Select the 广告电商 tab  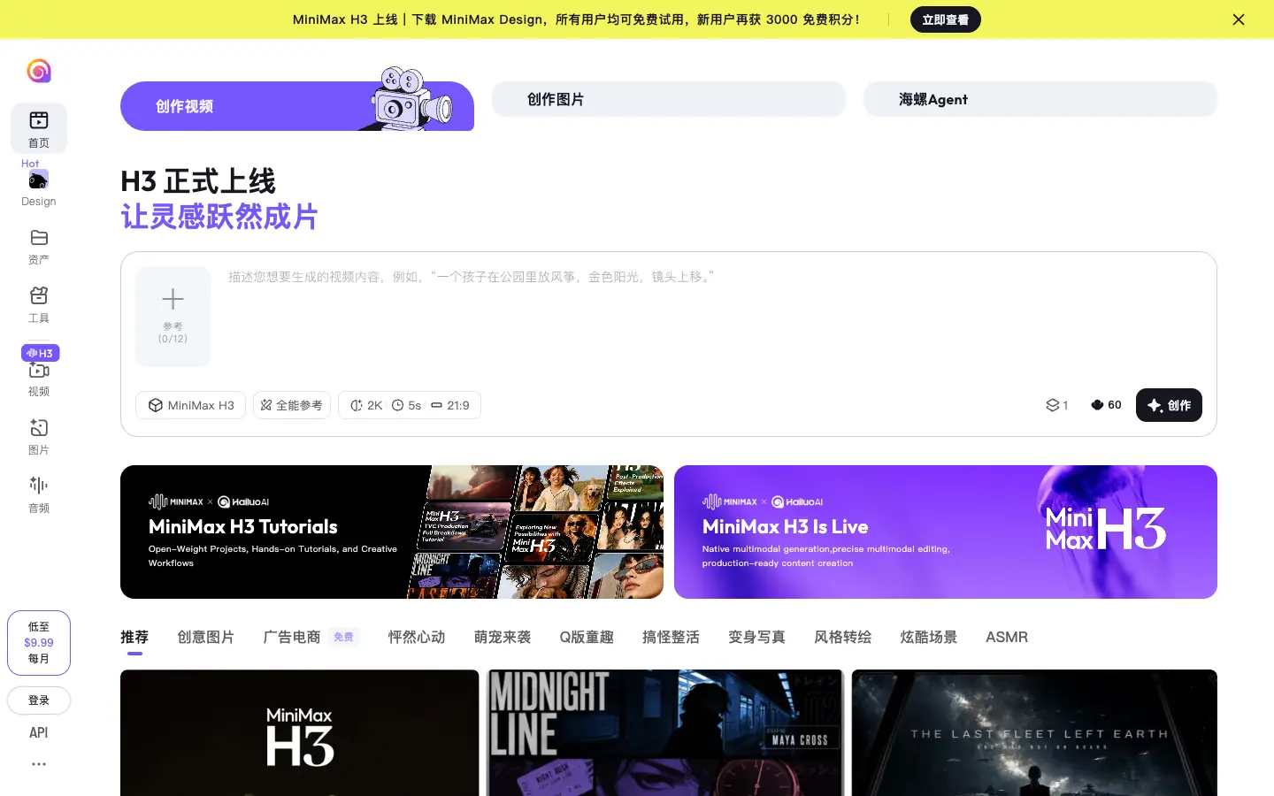[x=291, y=637]
